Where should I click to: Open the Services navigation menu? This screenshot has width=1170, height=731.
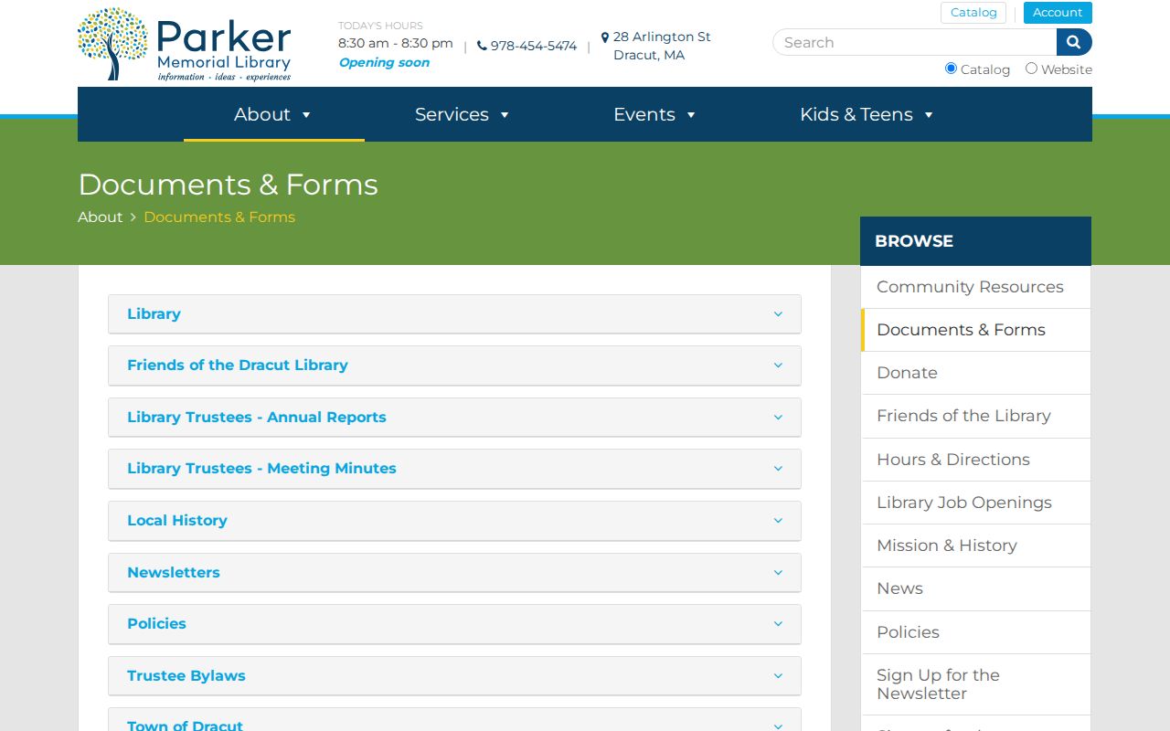click(463, 114)
